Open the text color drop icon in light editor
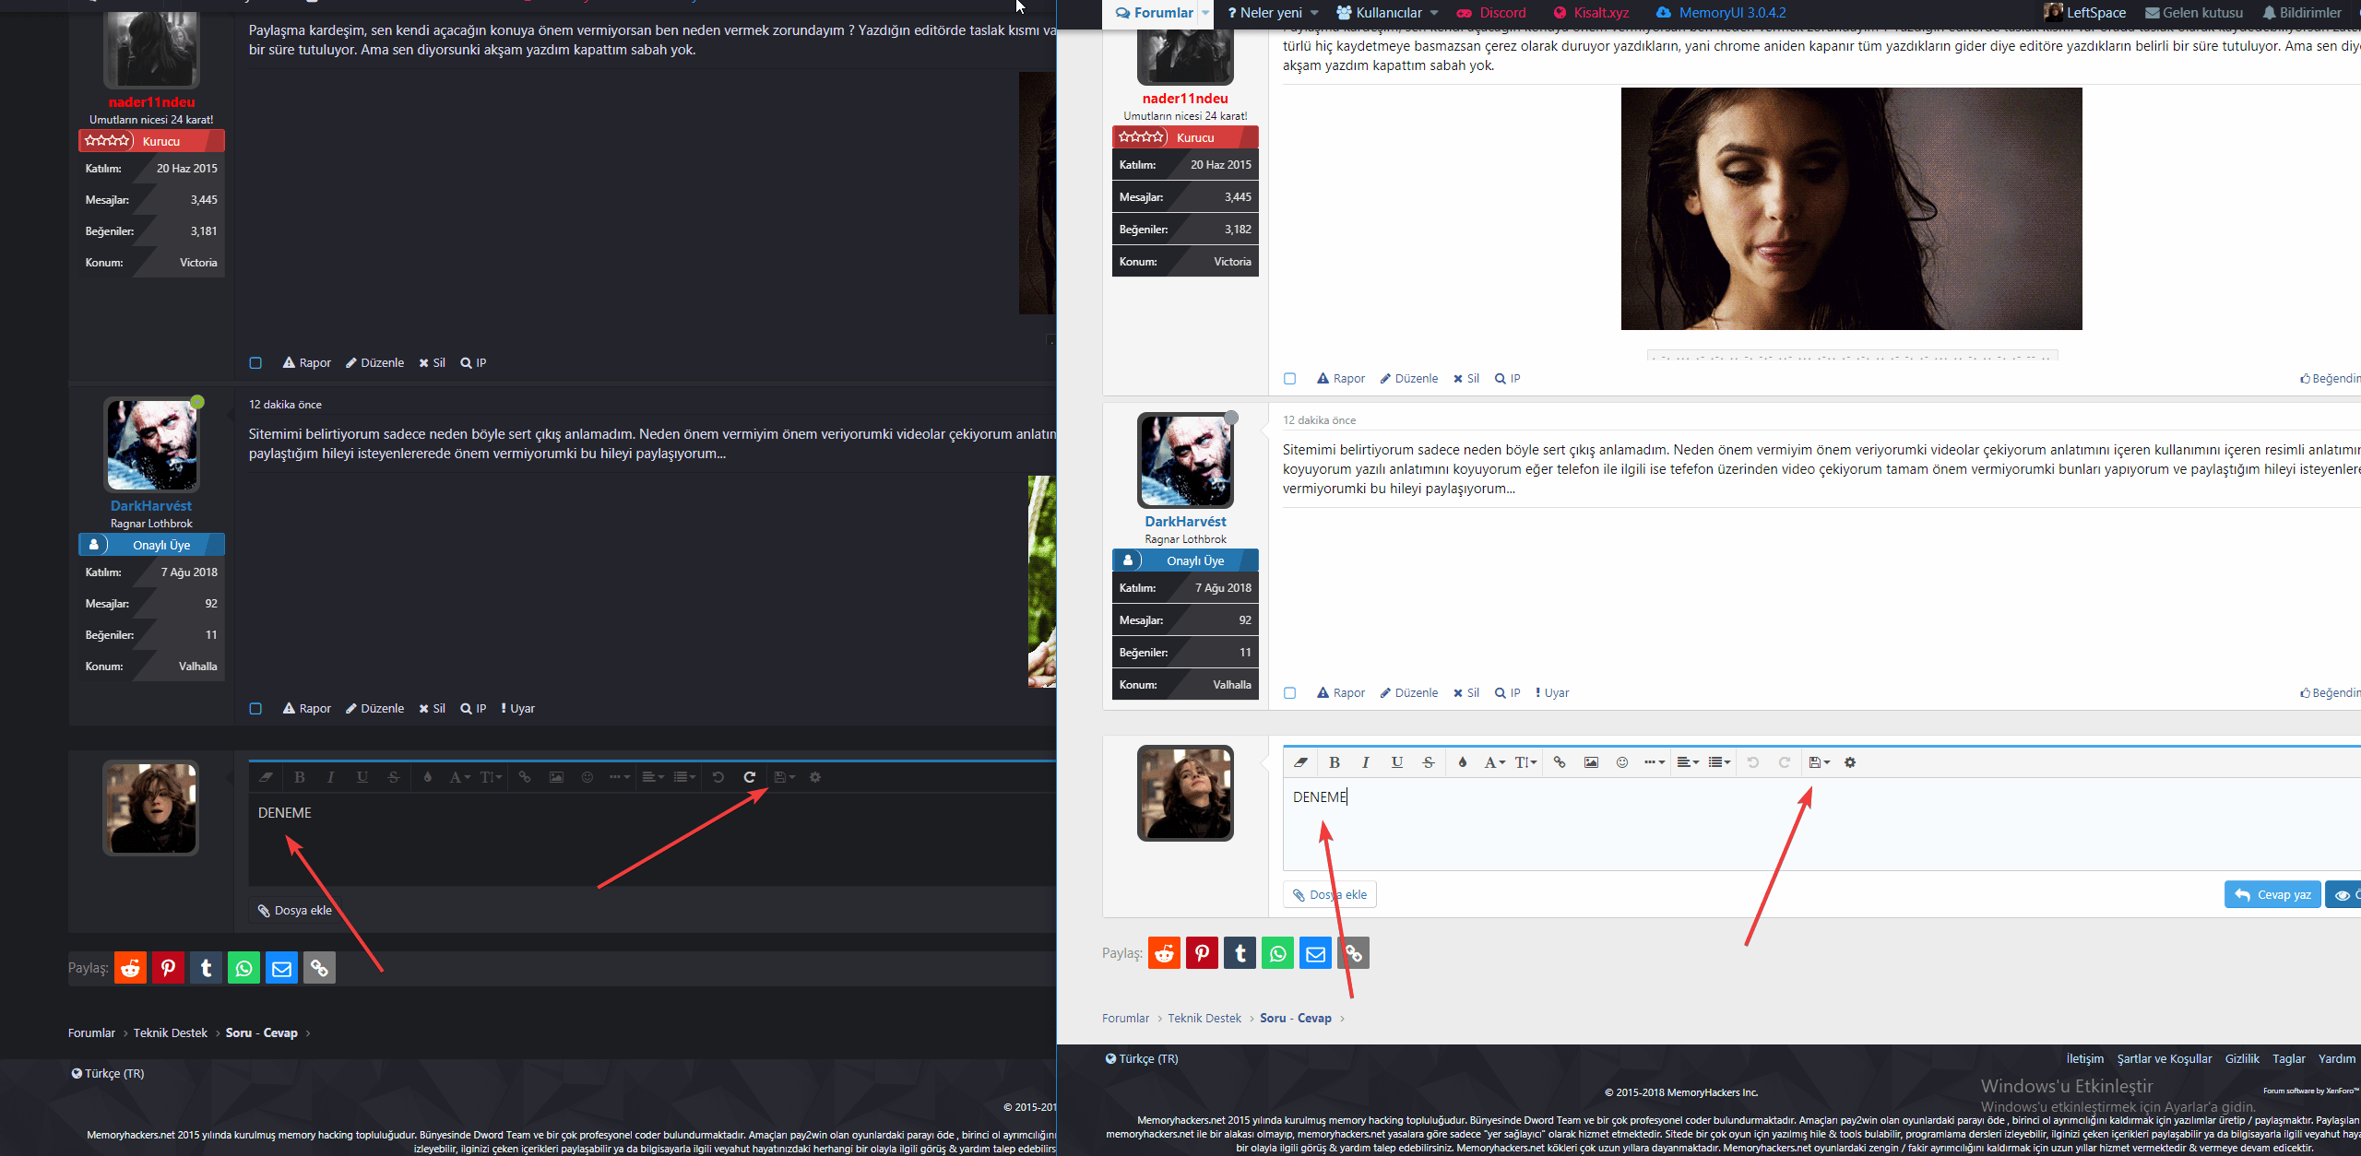Screen dimensions: 2361x1156 click(1462, 762)
